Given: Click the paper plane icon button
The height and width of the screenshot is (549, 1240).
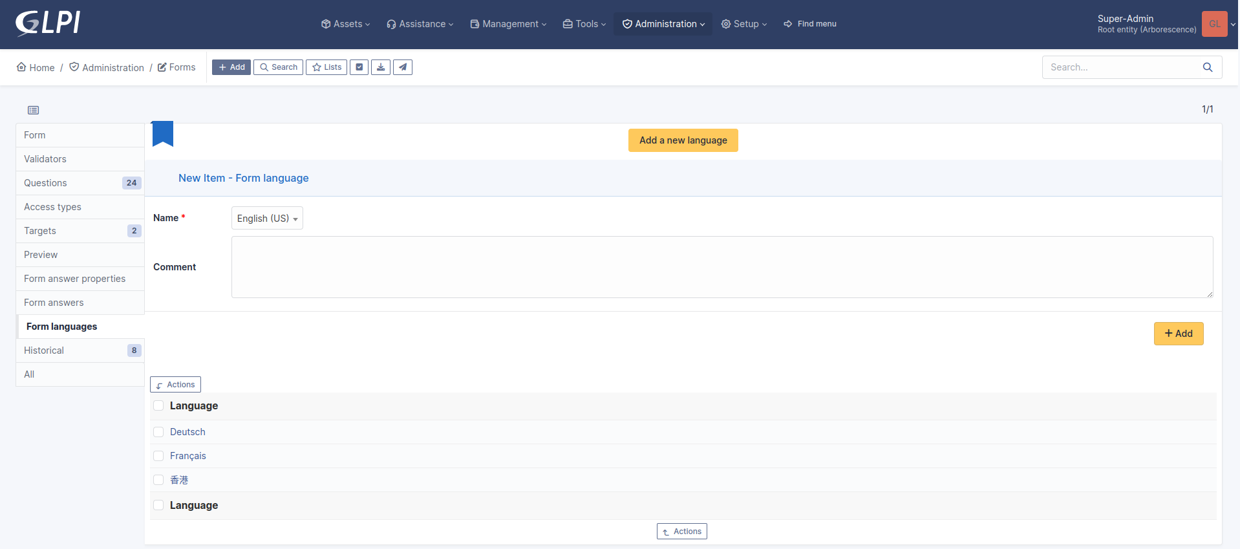Looking at the screenshot, I should [x=403, y=67].
